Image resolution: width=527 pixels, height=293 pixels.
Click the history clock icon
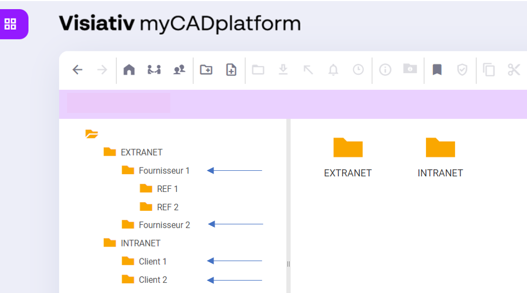tap(358, 70)
